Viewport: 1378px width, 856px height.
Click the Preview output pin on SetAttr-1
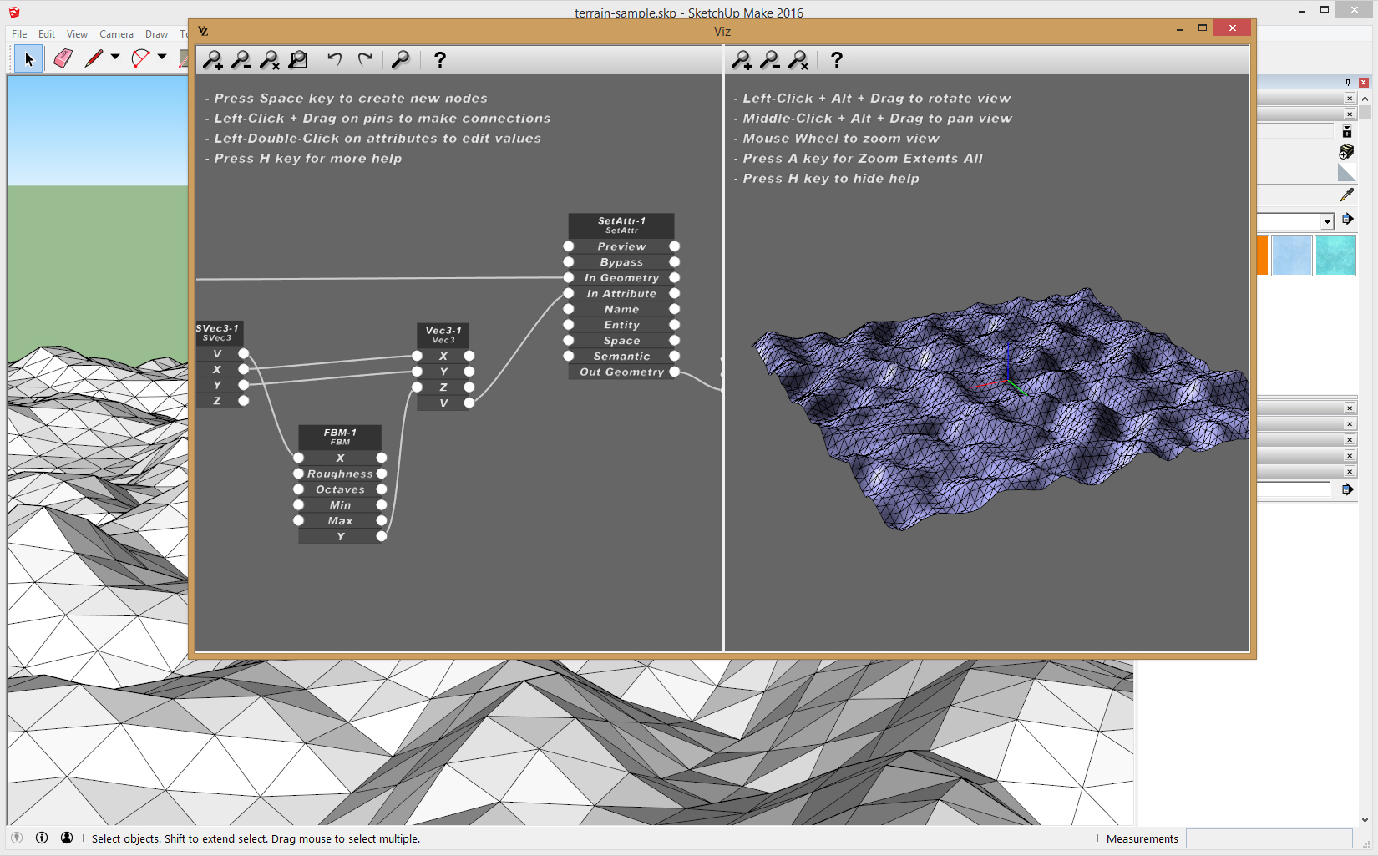[x=675, y=246]
